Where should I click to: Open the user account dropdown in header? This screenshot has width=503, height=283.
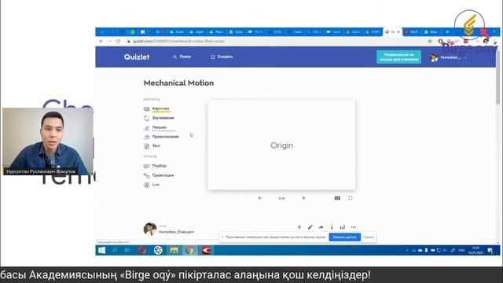tap(448, 57)
